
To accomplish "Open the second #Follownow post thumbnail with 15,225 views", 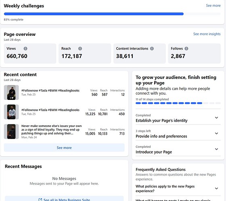I will [11, 112].
